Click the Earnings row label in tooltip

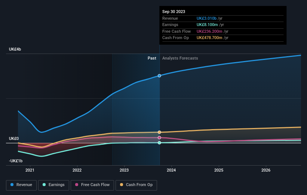coord(170,25)
